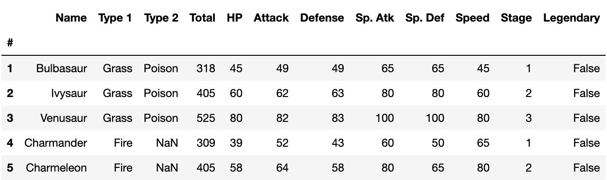This screenshot has height=180, width=607.
Task: Select the Bulbasaur name cell
Action: pos(62,68)
